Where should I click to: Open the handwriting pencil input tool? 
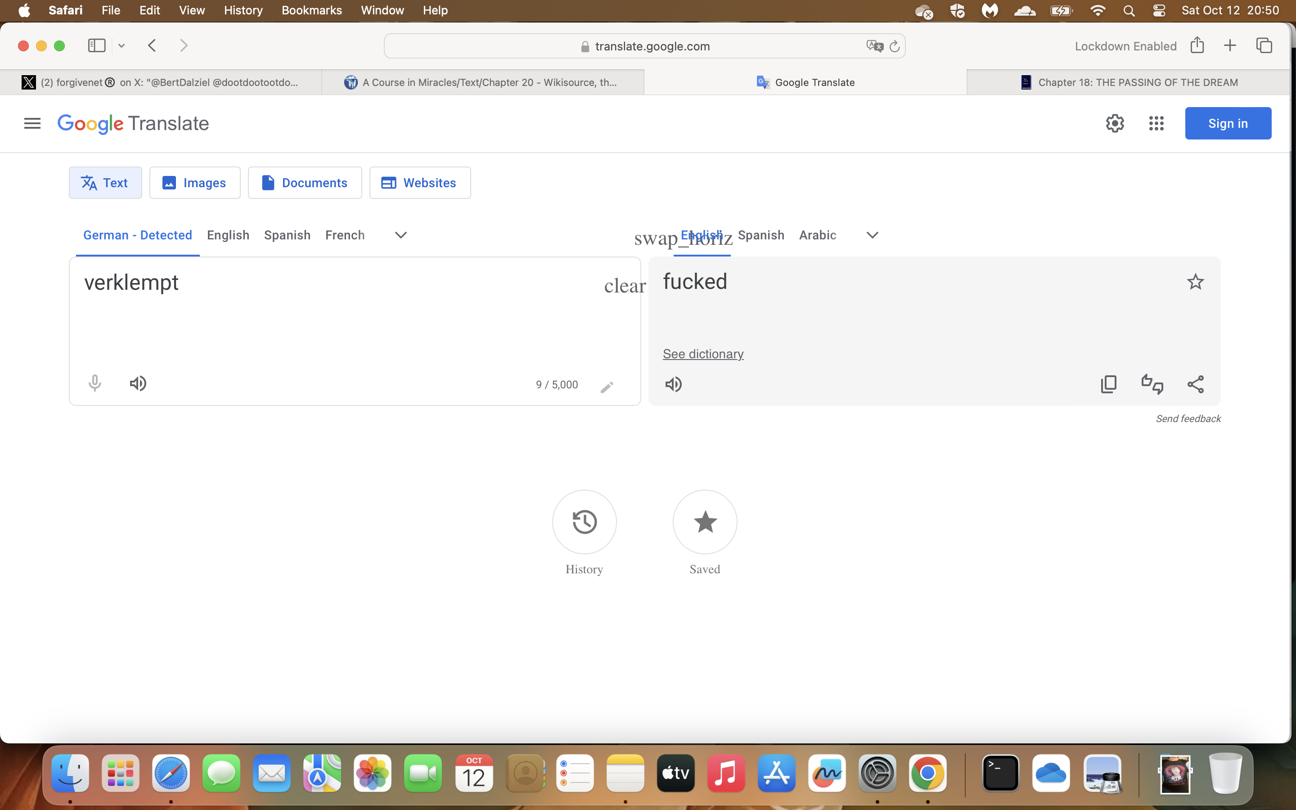coord(607,387)
